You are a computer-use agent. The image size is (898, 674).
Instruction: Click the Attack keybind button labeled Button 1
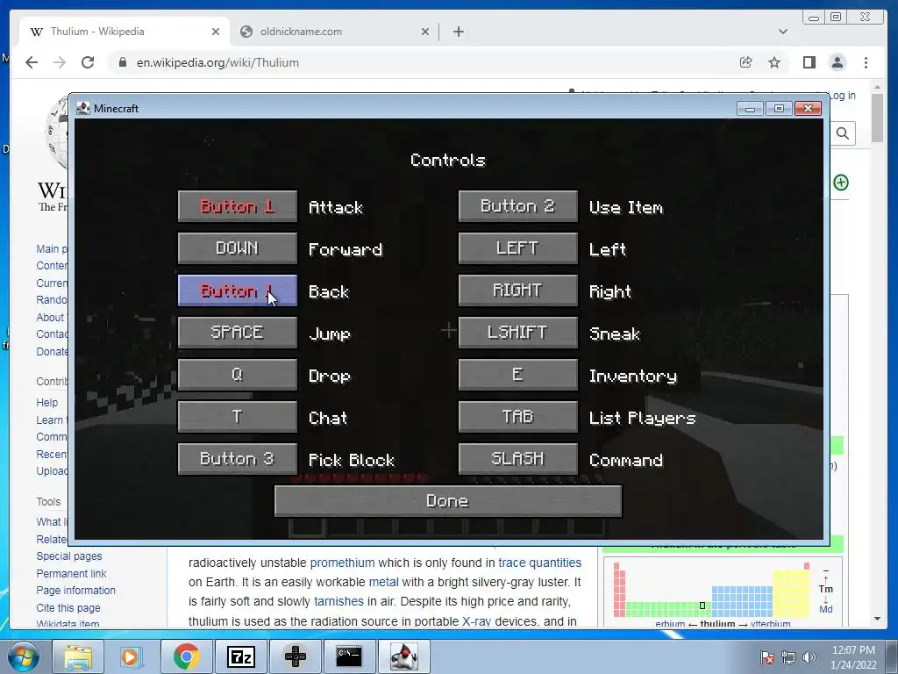tap(237, 206)
